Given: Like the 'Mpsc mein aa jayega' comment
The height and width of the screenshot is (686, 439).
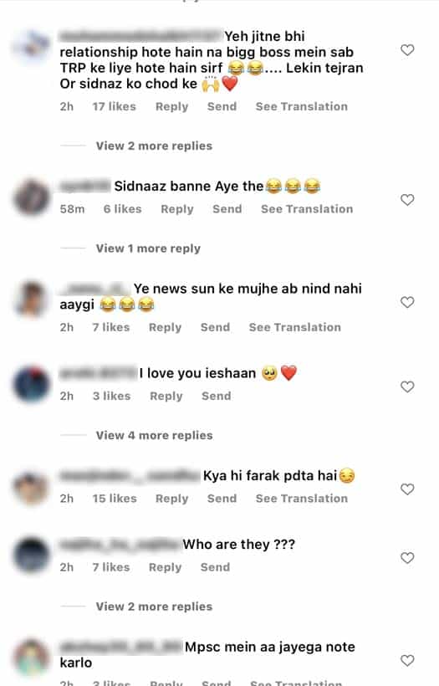Looking at the screenshot, I should point(407,661).
